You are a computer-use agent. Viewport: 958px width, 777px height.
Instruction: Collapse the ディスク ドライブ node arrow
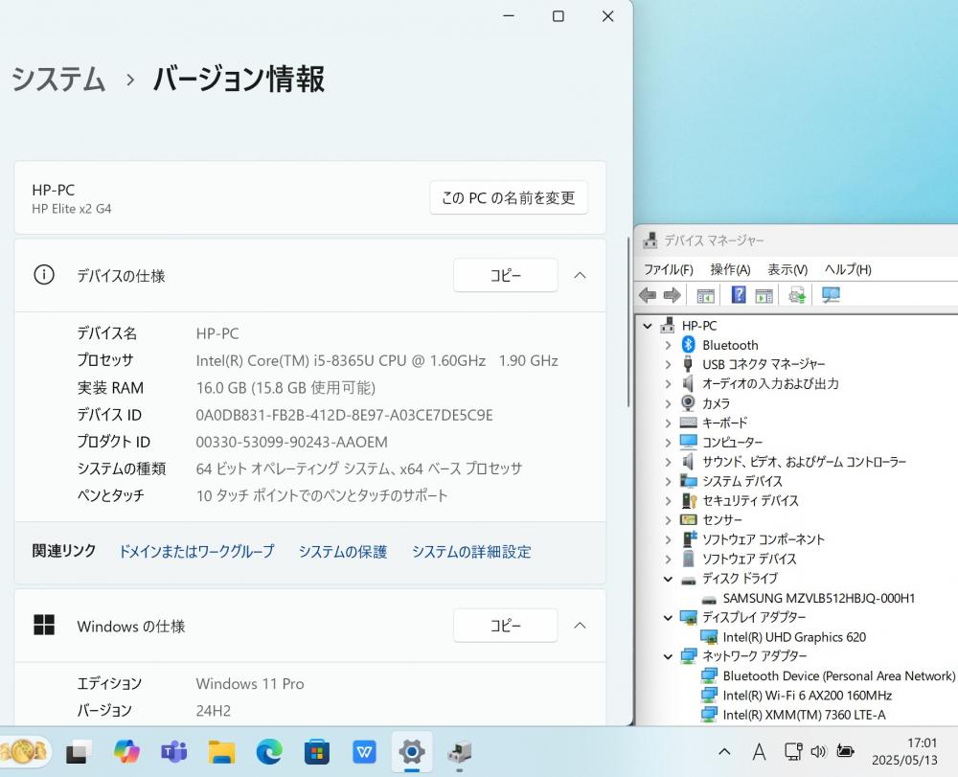668,579
